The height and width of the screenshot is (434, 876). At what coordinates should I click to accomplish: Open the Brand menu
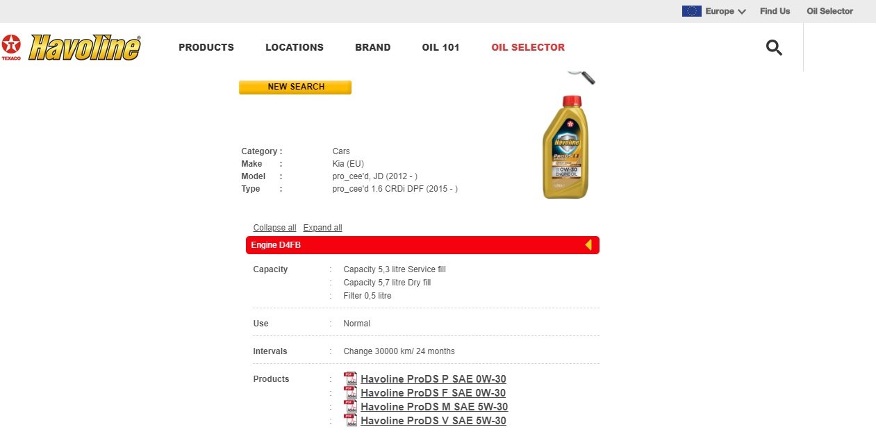[x=373, y=47]
